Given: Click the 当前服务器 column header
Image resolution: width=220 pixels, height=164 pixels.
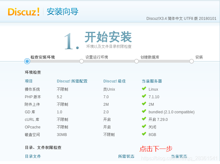Looking at the screenshot, I should [x=152, y=81].
